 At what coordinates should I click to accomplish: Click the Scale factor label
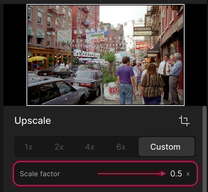click(40, 174)
